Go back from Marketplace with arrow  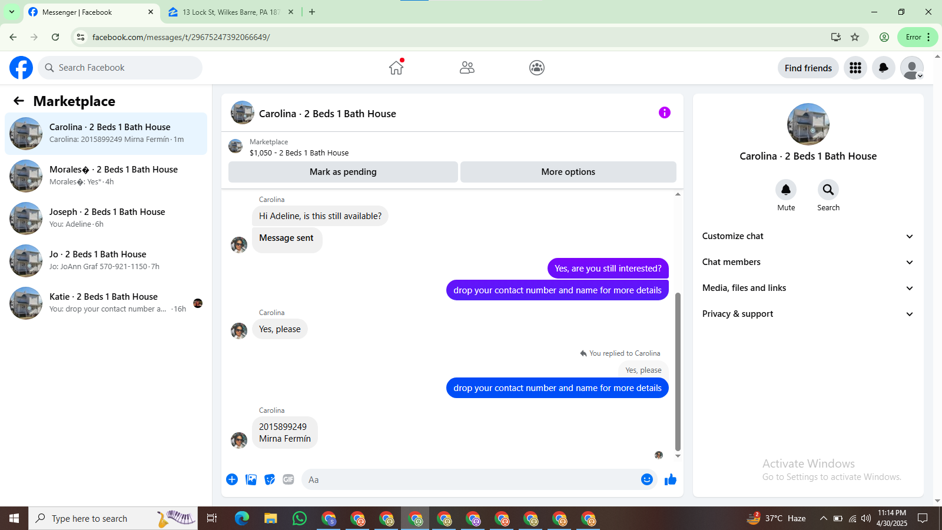click(19, 101)
